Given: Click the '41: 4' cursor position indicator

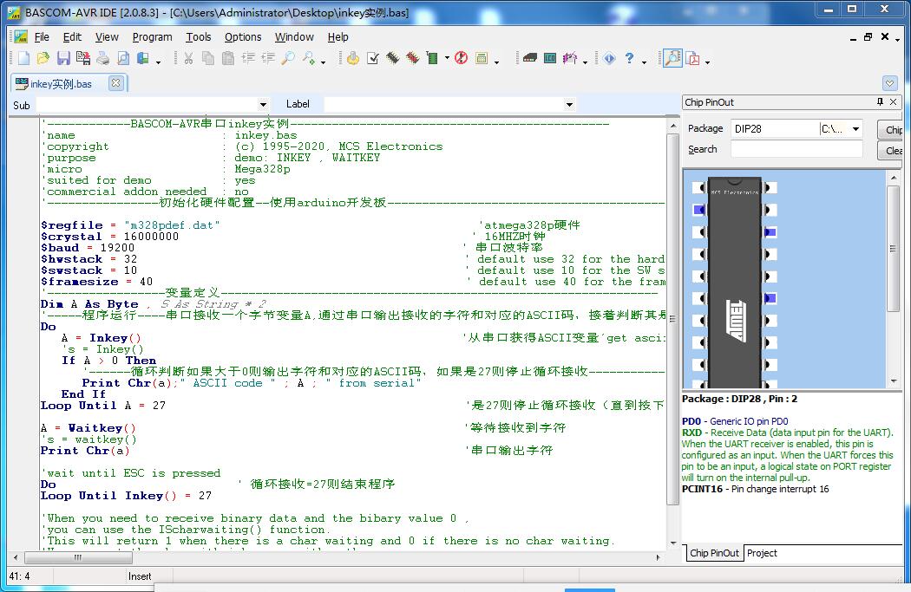Looking at the screenshot, I should 19,576.
